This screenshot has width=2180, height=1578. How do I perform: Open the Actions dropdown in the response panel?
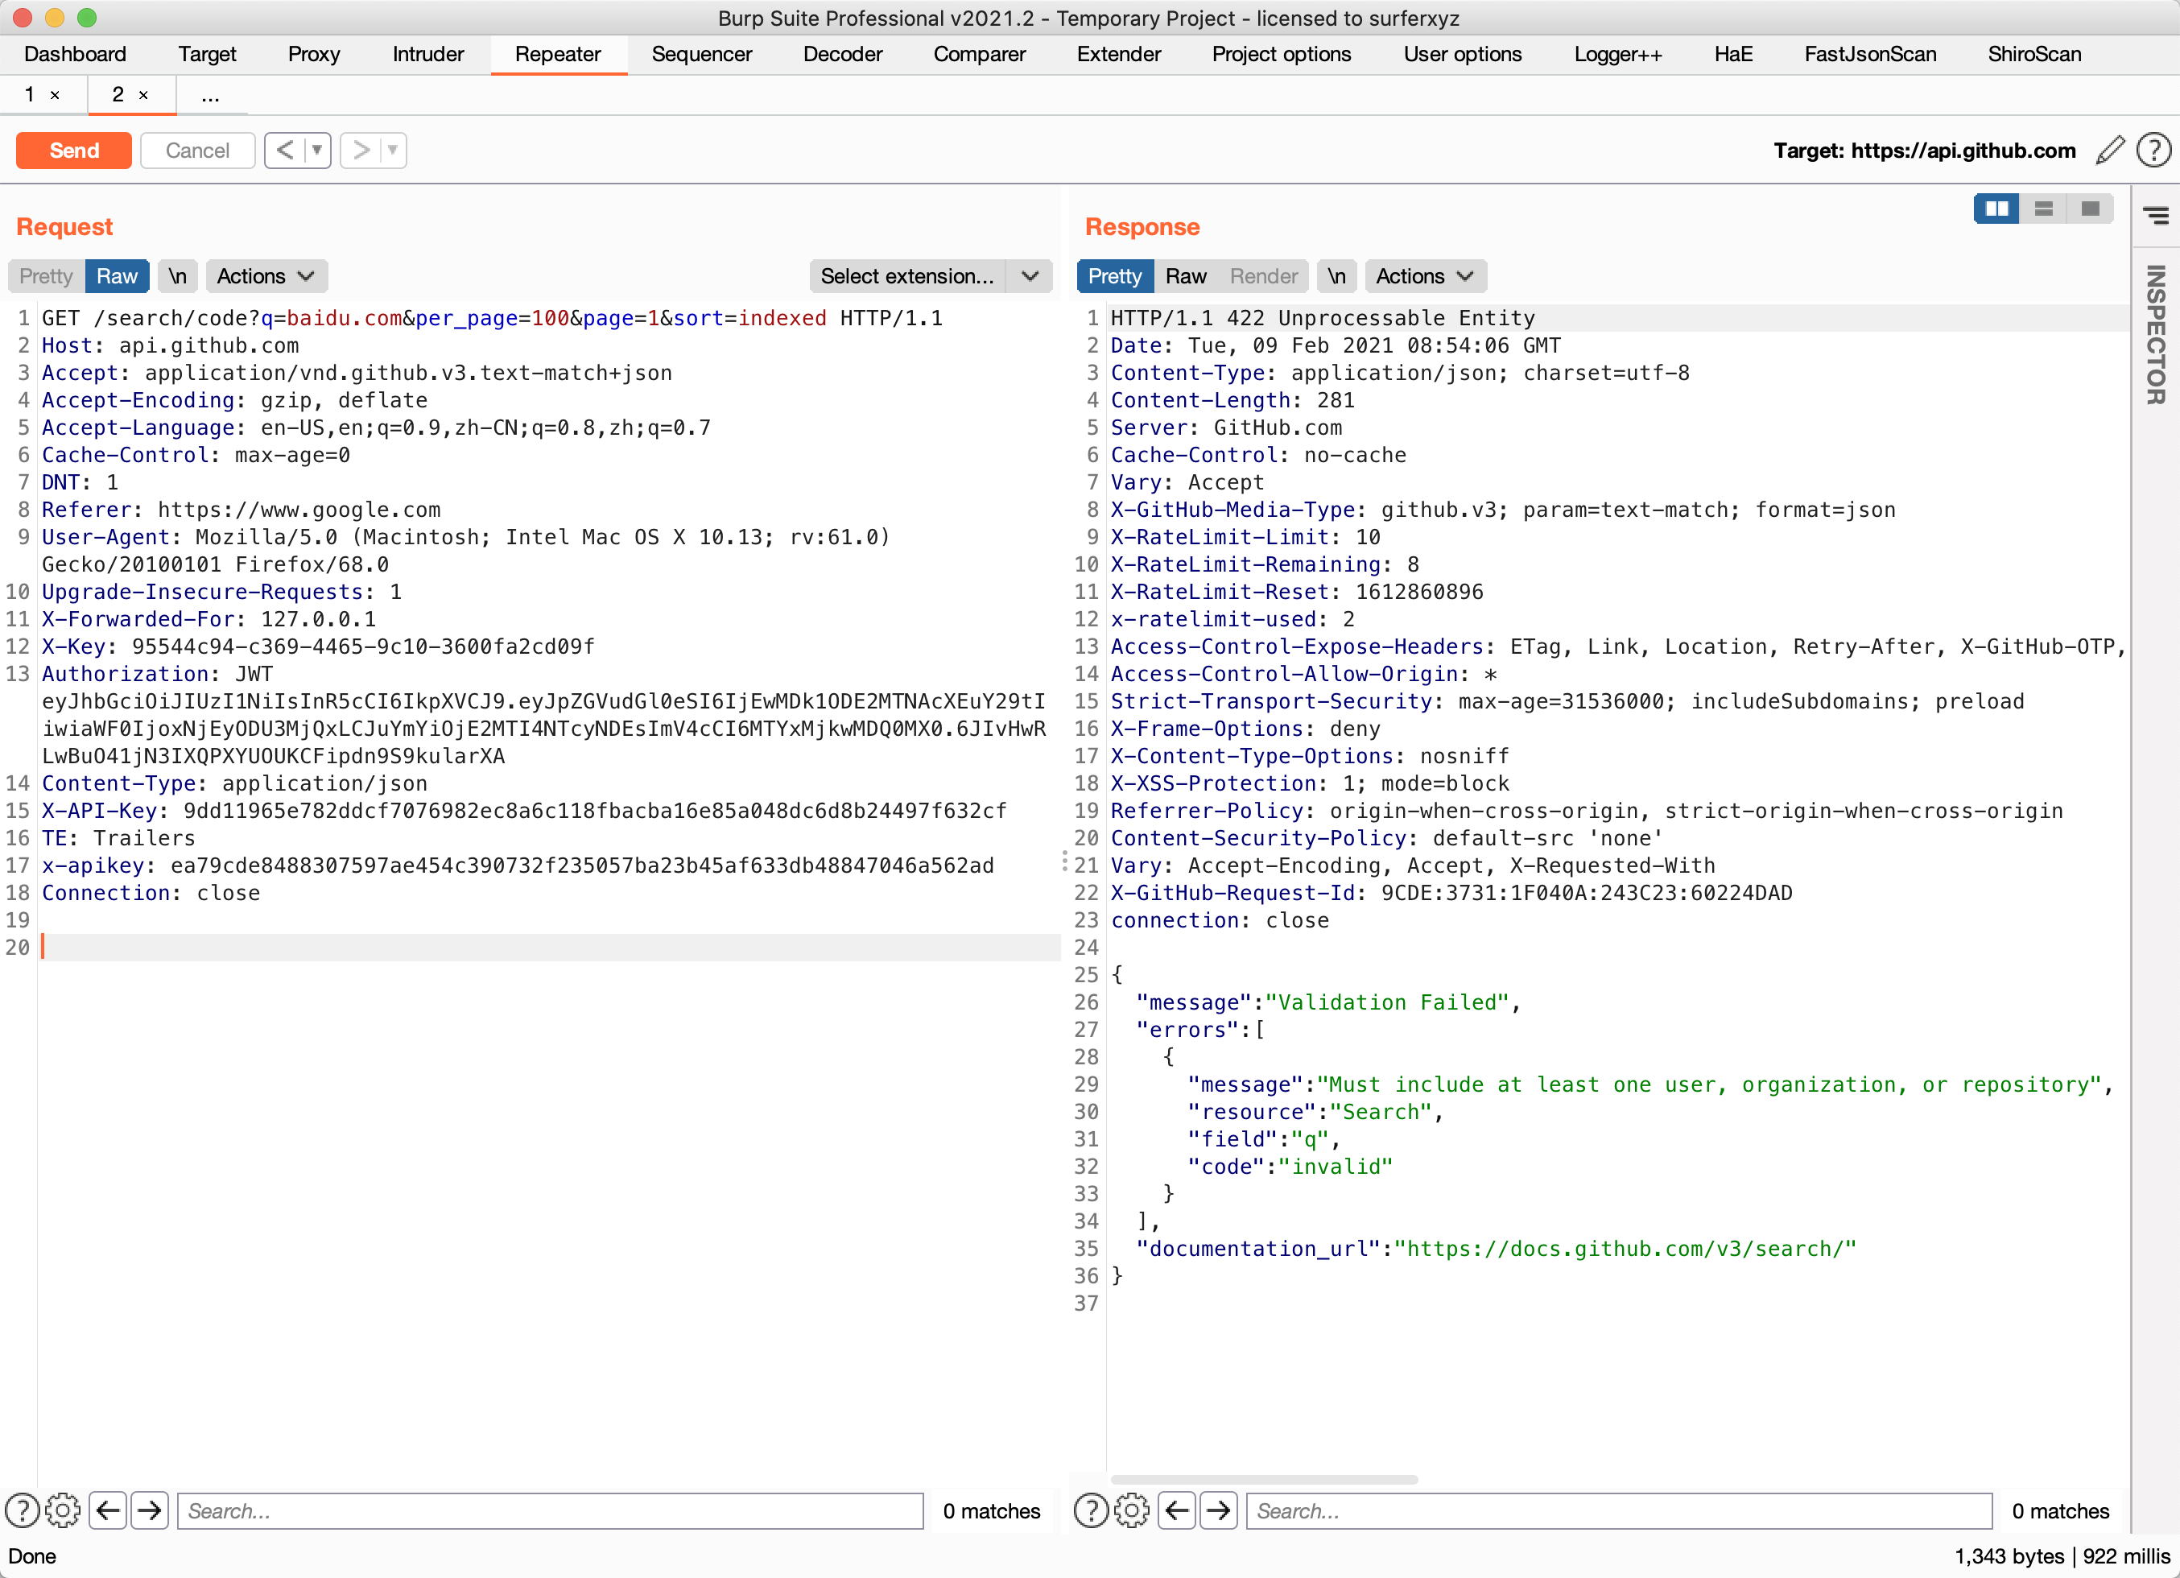click(1425, 276)
